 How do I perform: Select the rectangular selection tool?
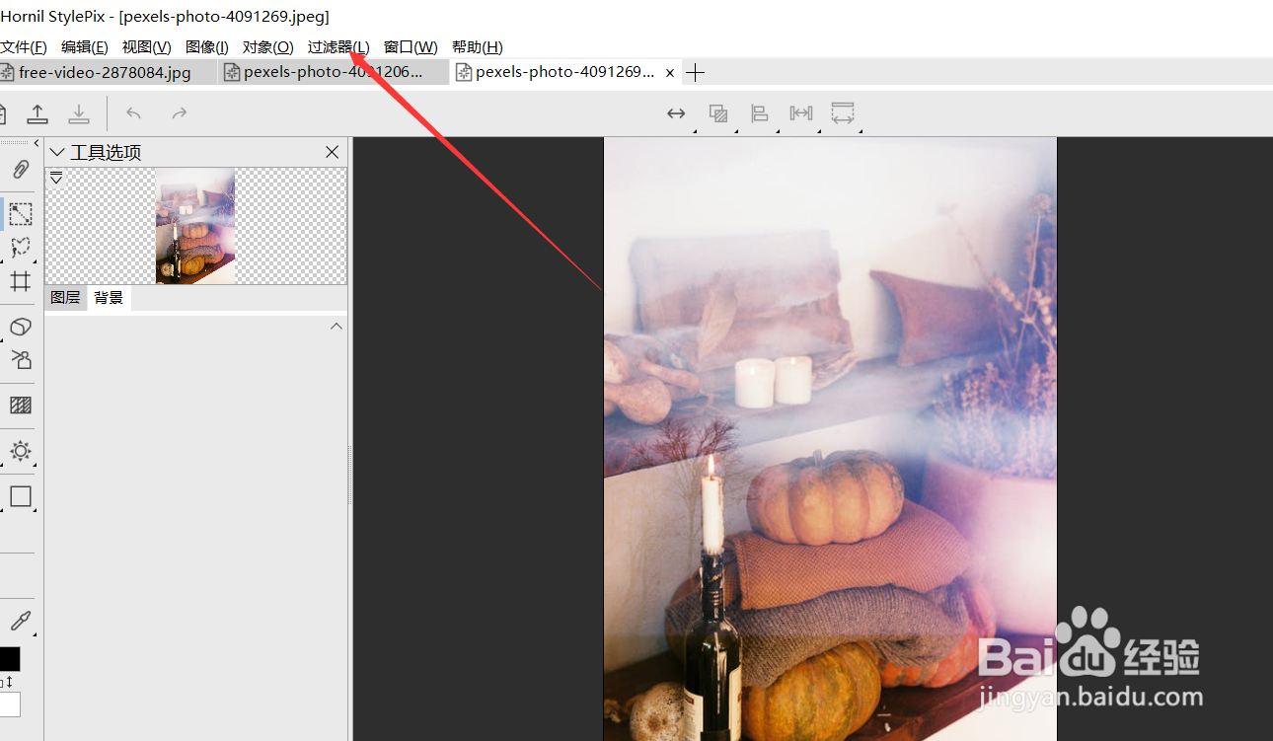(21, 214)
